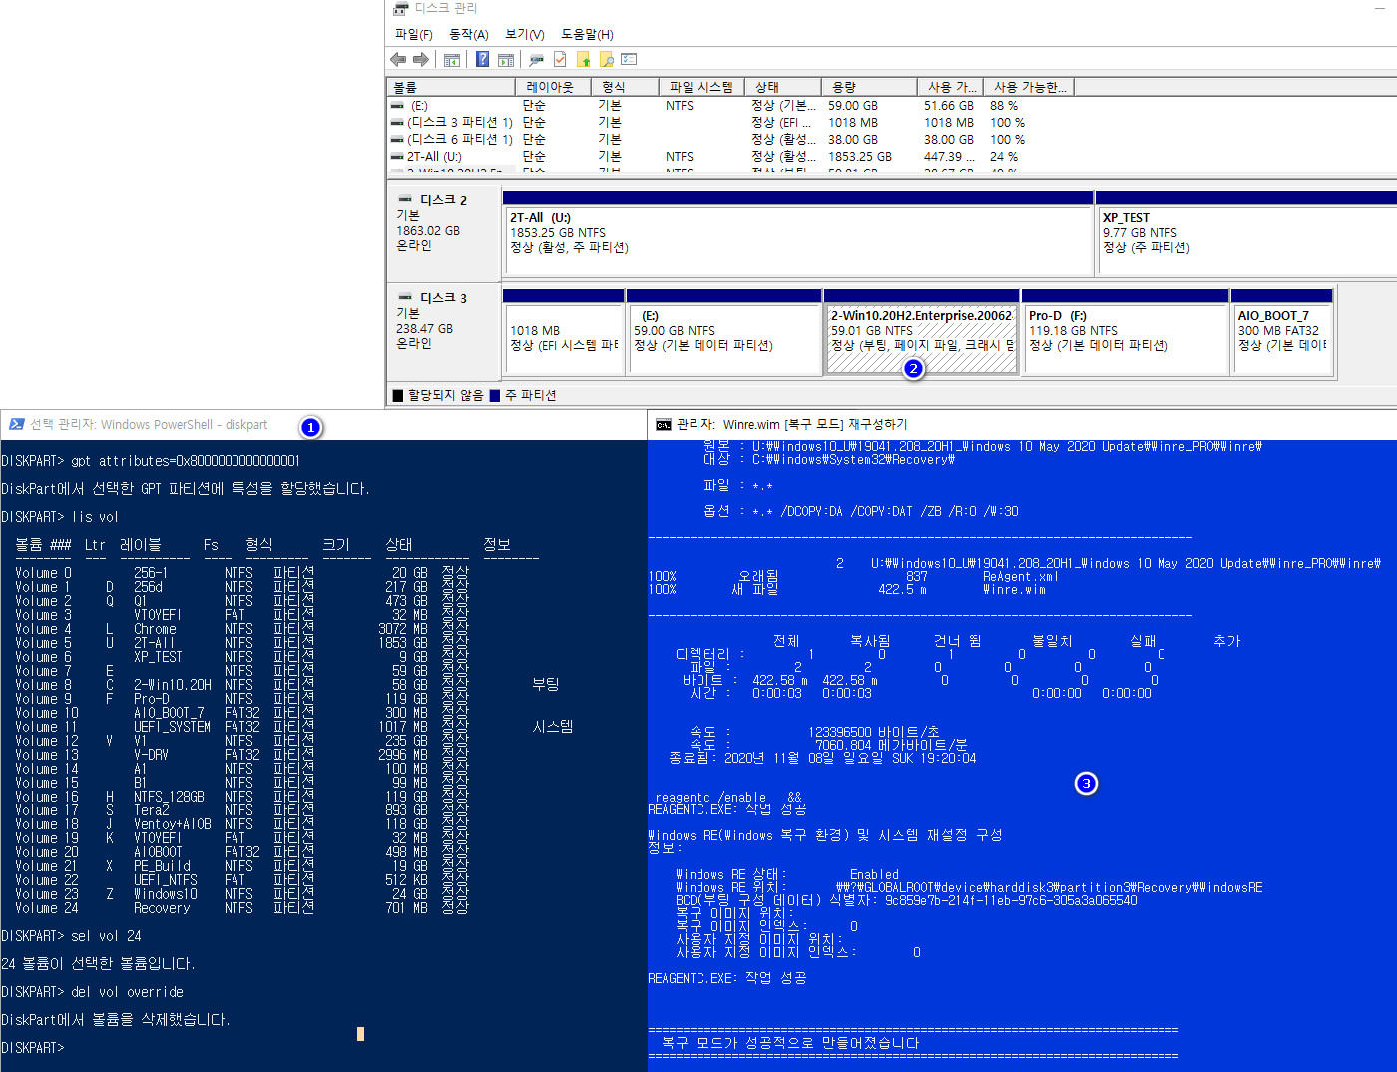
Task: Open the 파일(F) menu
Action: tap(414, 34)
